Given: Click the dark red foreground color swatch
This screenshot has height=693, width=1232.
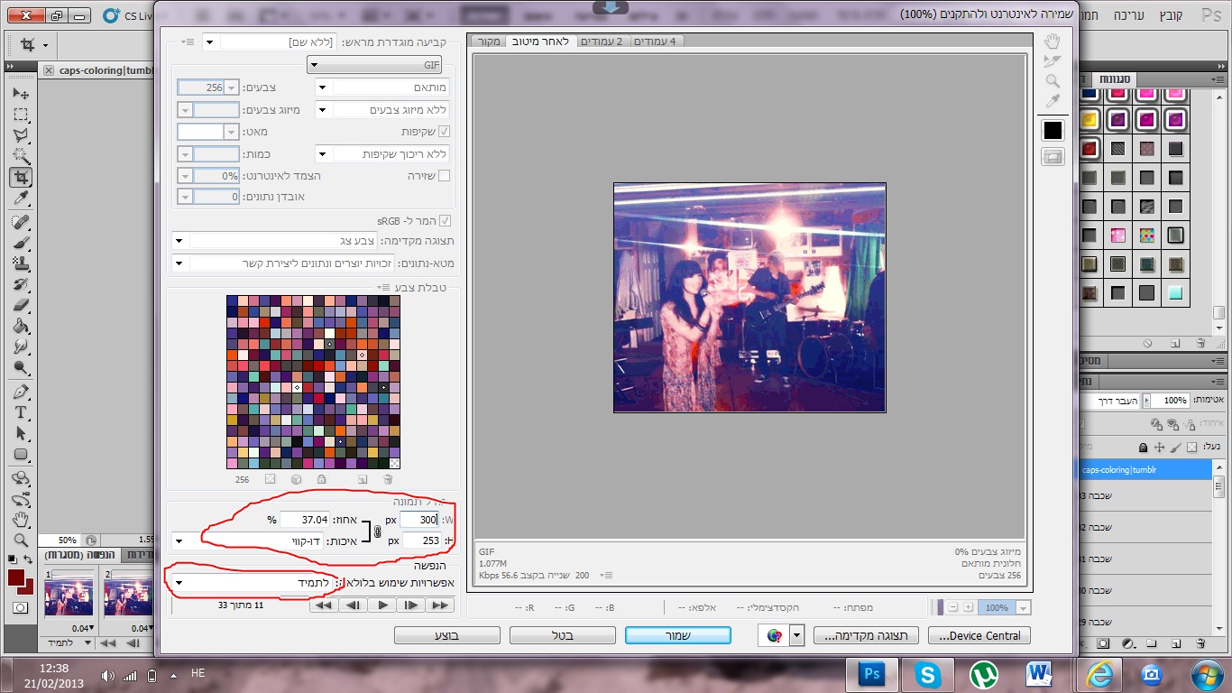Looking at the screenshot, I should tap(16, 577).
